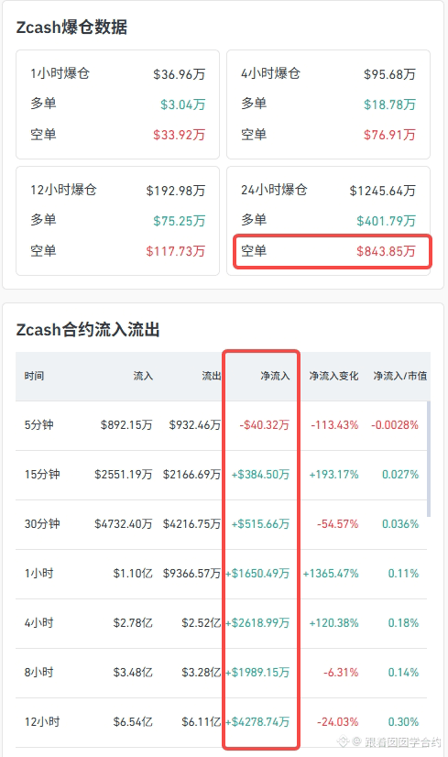Click net inflow +$4278.74万
Screen dimensions: 448x757
(257, 722)
